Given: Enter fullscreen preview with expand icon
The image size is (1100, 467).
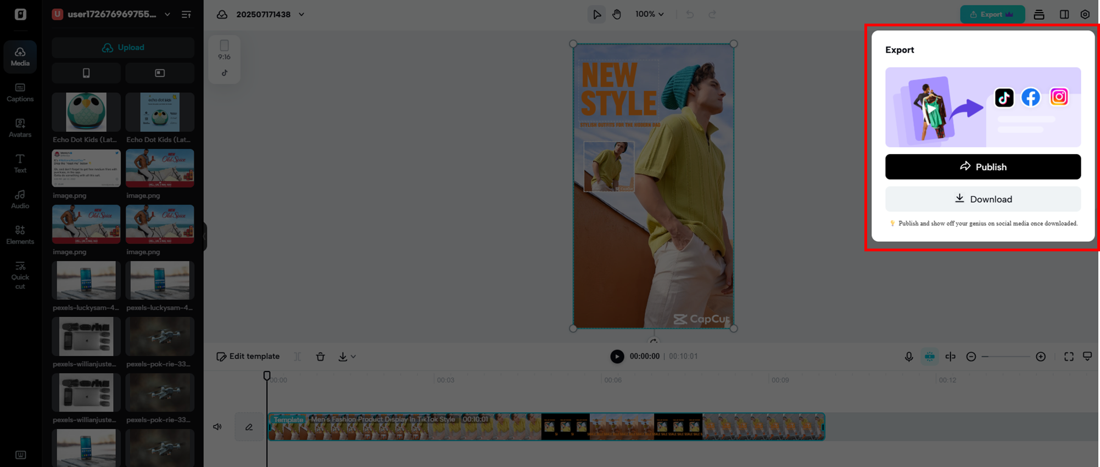Looking at the screenshot, I should [x=1069, y=357].
